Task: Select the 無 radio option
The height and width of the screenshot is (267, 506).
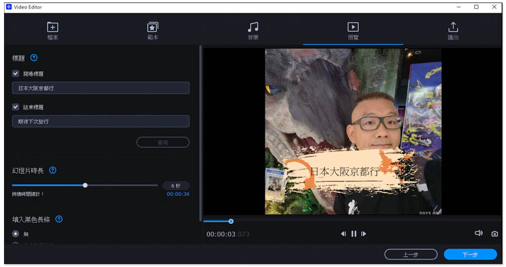Action: [x=16, y=234]
